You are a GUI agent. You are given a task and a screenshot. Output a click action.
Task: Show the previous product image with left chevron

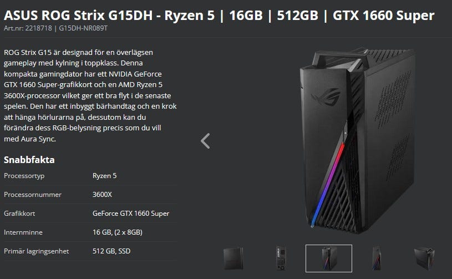[205, 141]
